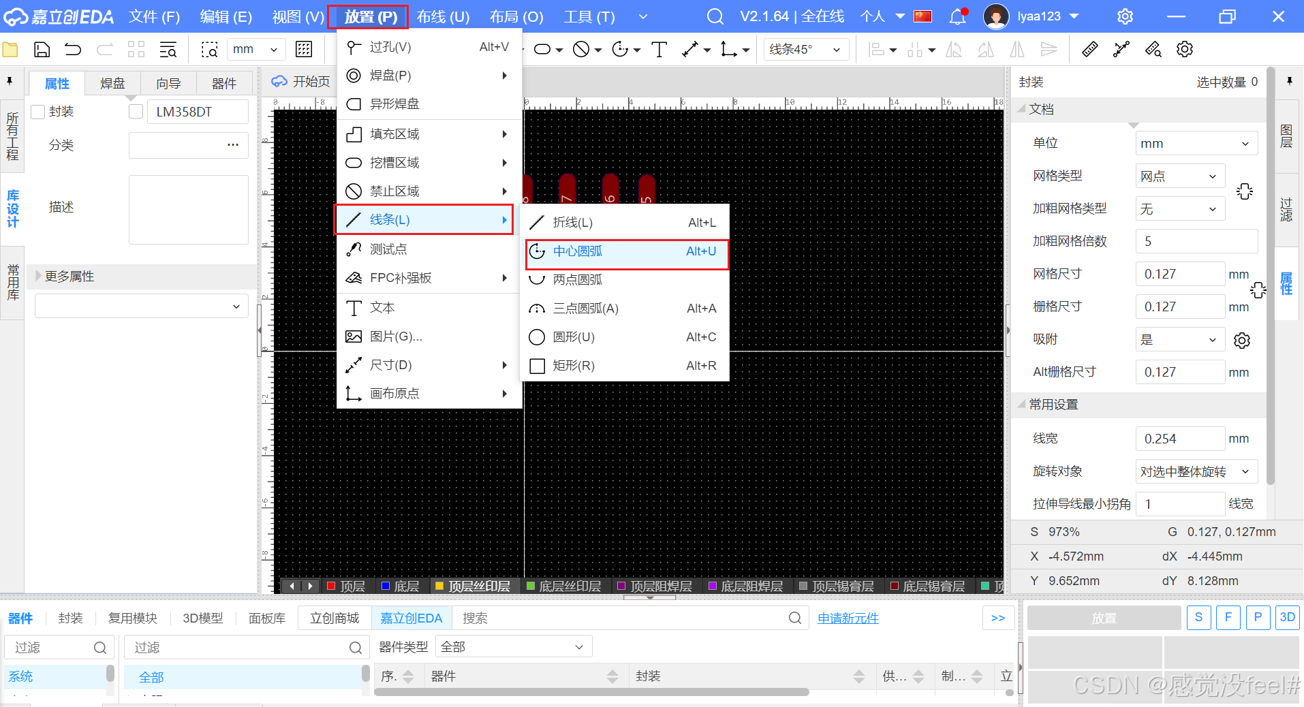Click the 分类 ellipsis browse button
Image resolution: width=1304 pixels, height=707 pixels.
[x=233, y=145]
